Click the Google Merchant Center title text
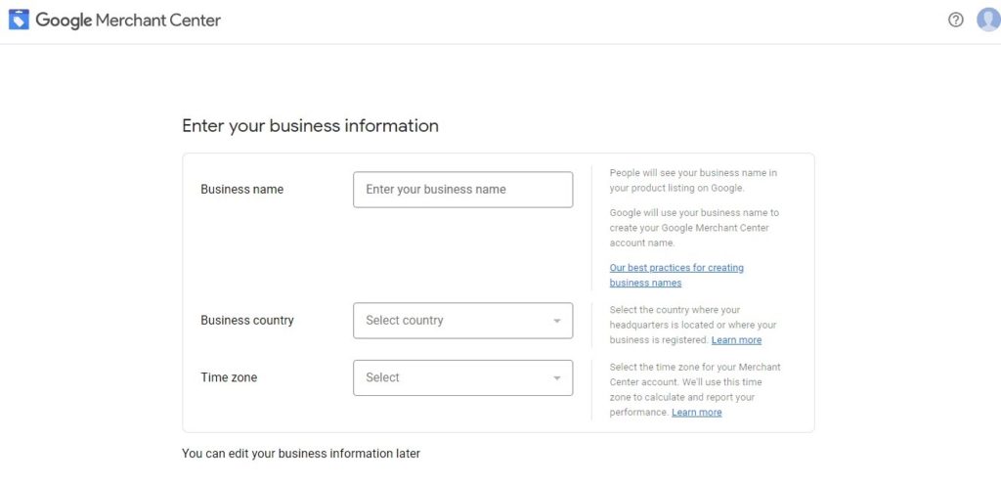The image size is (1001, 484). pyautogui.click(x=128, y=20)
